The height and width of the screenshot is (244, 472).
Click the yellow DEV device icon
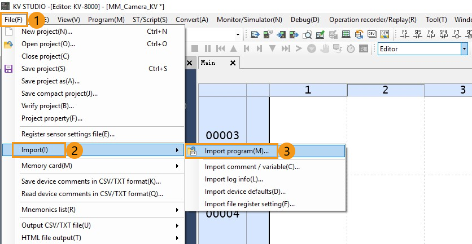tap(384, 34)
